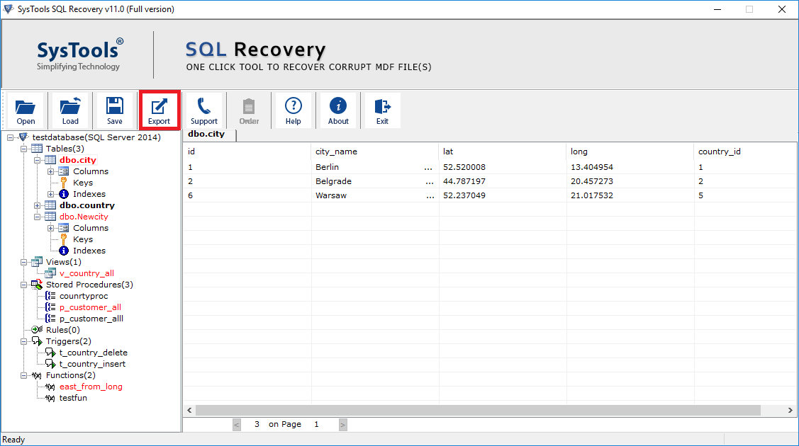Click the Indexes info icon under dbo.city
The image size is (799, 446).
(64, 194)
